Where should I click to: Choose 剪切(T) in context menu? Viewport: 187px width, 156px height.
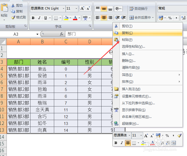pos(148,26)
